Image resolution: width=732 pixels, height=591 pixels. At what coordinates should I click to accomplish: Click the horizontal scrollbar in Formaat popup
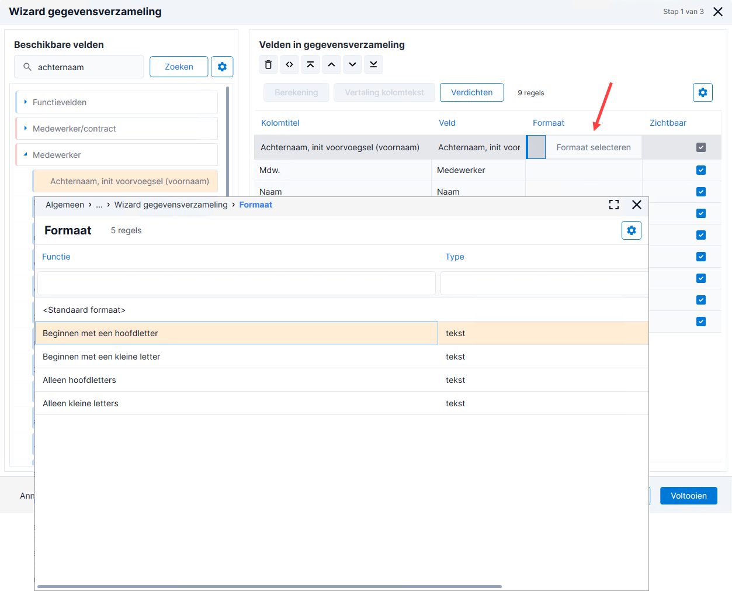tap(269, 586)
